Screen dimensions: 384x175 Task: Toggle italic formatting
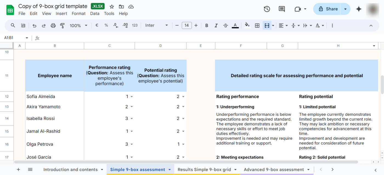(216, 25)
